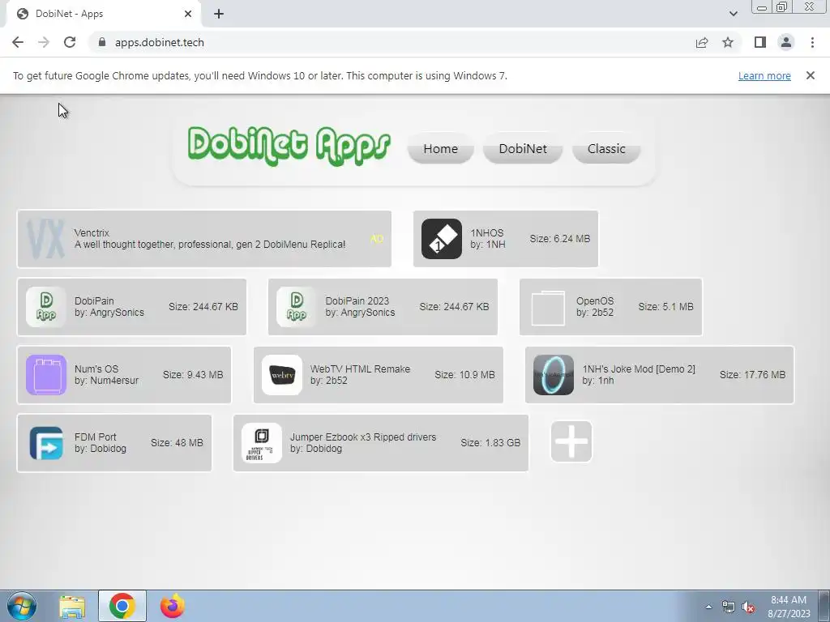Screen dimensions: 830x622
Task: Show hidden system tray icons arrow
Action: (708, 607)
